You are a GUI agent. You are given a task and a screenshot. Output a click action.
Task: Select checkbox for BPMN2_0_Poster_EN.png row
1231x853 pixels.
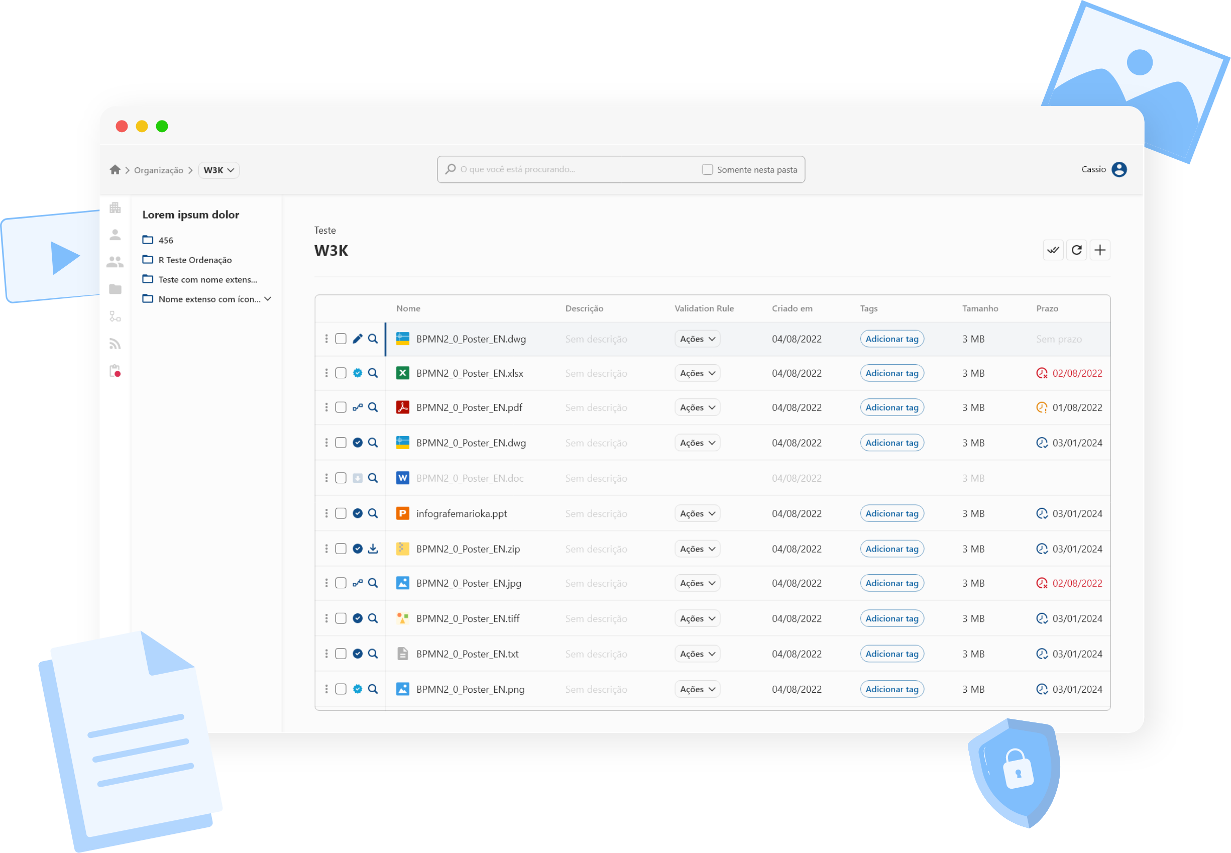[341, 689]
